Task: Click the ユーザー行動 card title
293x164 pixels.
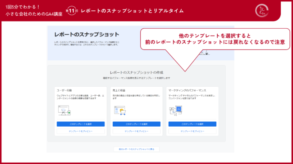Action: point(64,90)
